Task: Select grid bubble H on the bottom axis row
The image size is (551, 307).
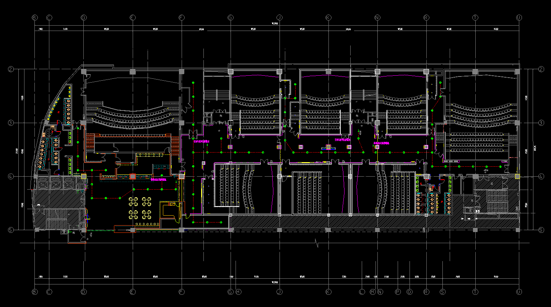Action: [238, 292]
